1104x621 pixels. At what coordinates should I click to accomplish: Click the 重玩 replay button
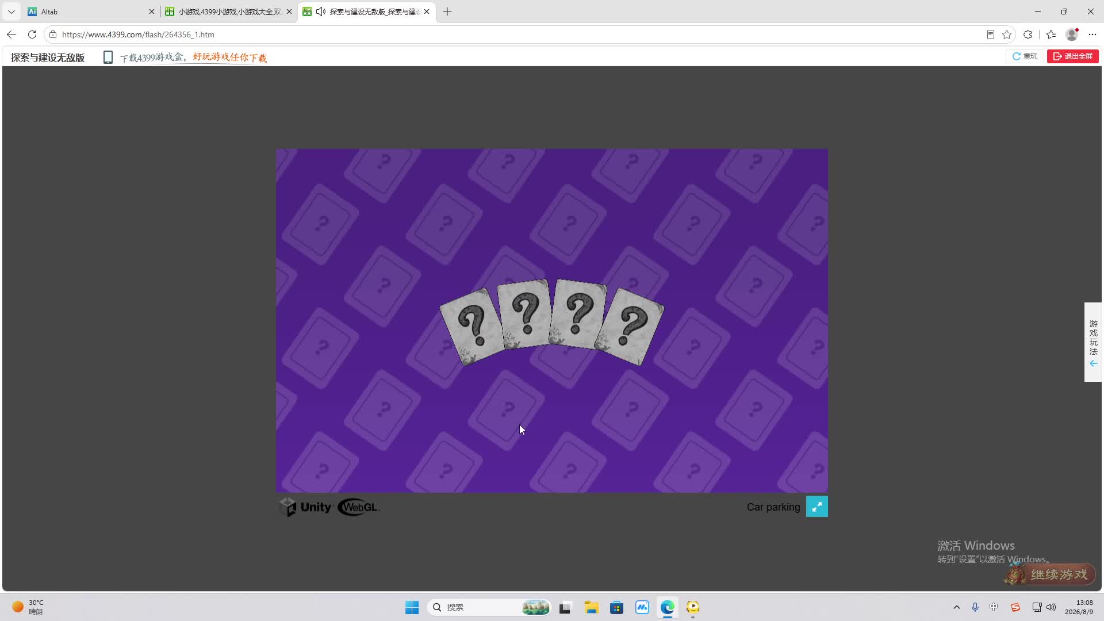pyautogui.click(x=1025, y=56)
